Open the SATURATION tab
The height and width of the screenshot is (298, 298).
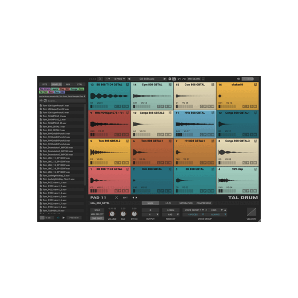(186, 203)
